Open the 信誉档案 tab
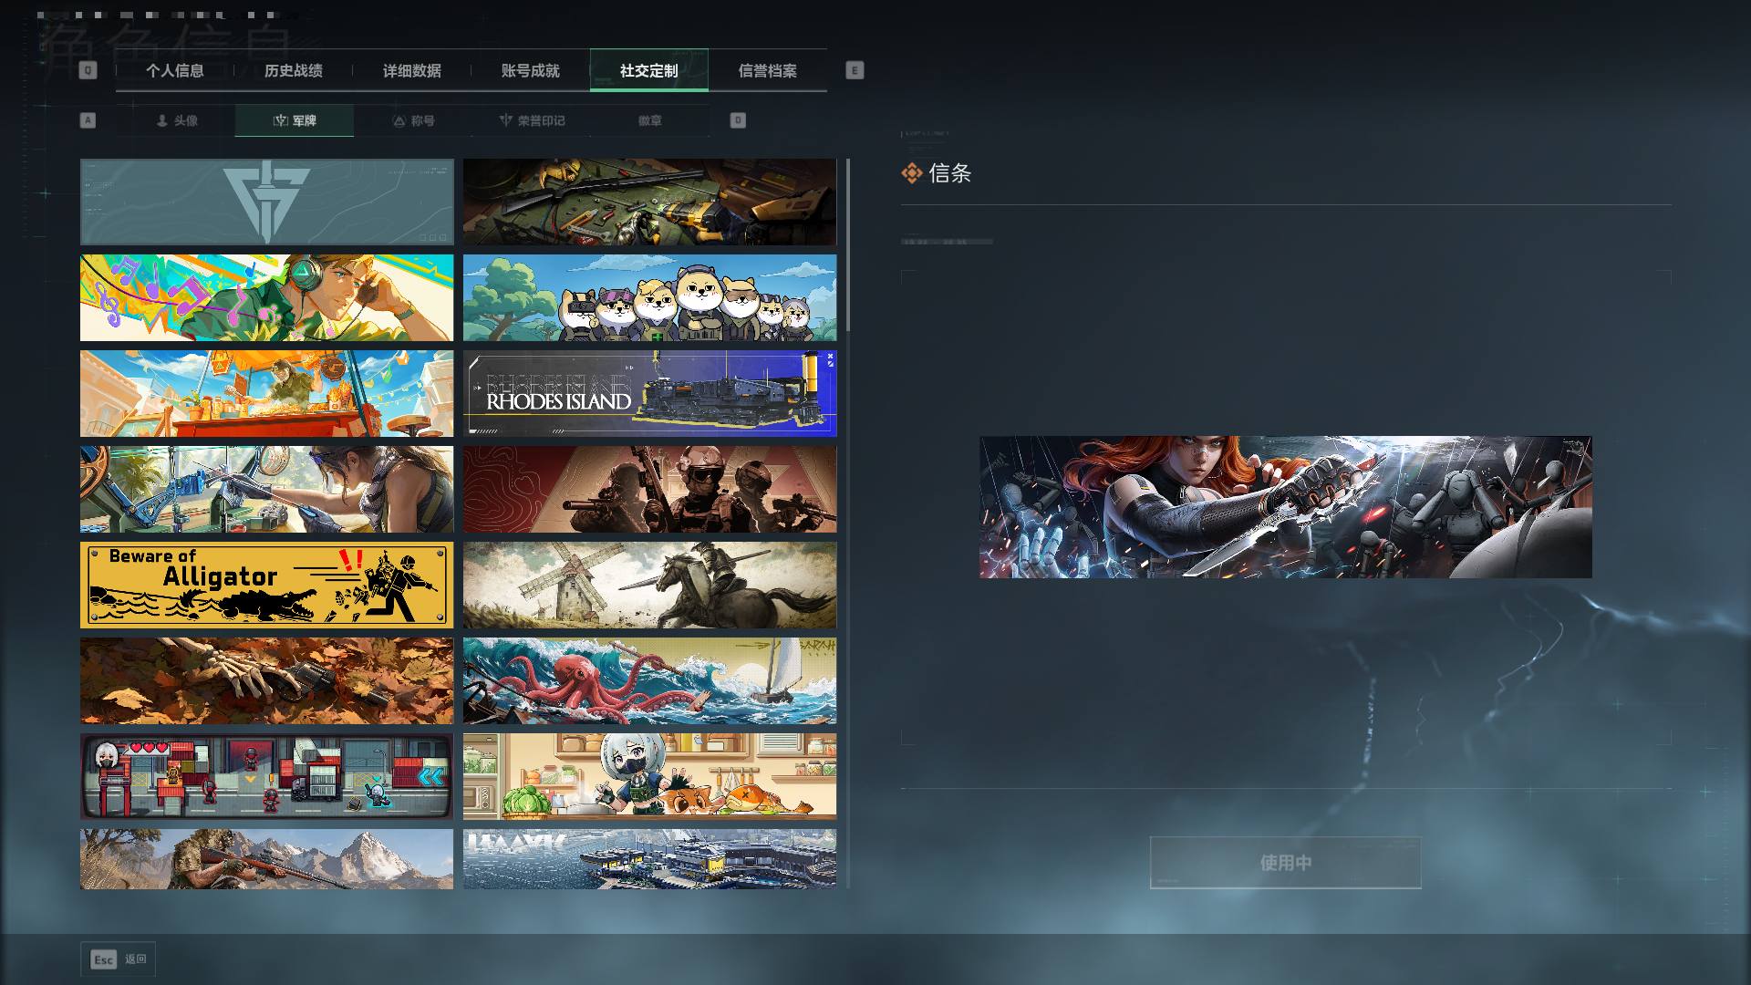 click(767, 70)
